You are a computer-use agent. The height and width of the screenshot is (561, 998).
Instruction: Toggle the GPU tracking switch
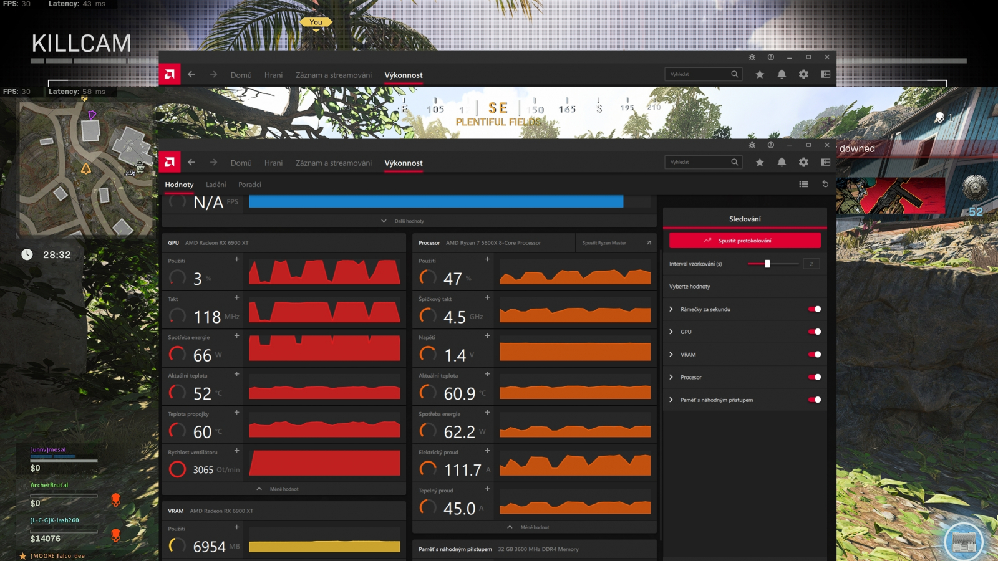point(815,332)
